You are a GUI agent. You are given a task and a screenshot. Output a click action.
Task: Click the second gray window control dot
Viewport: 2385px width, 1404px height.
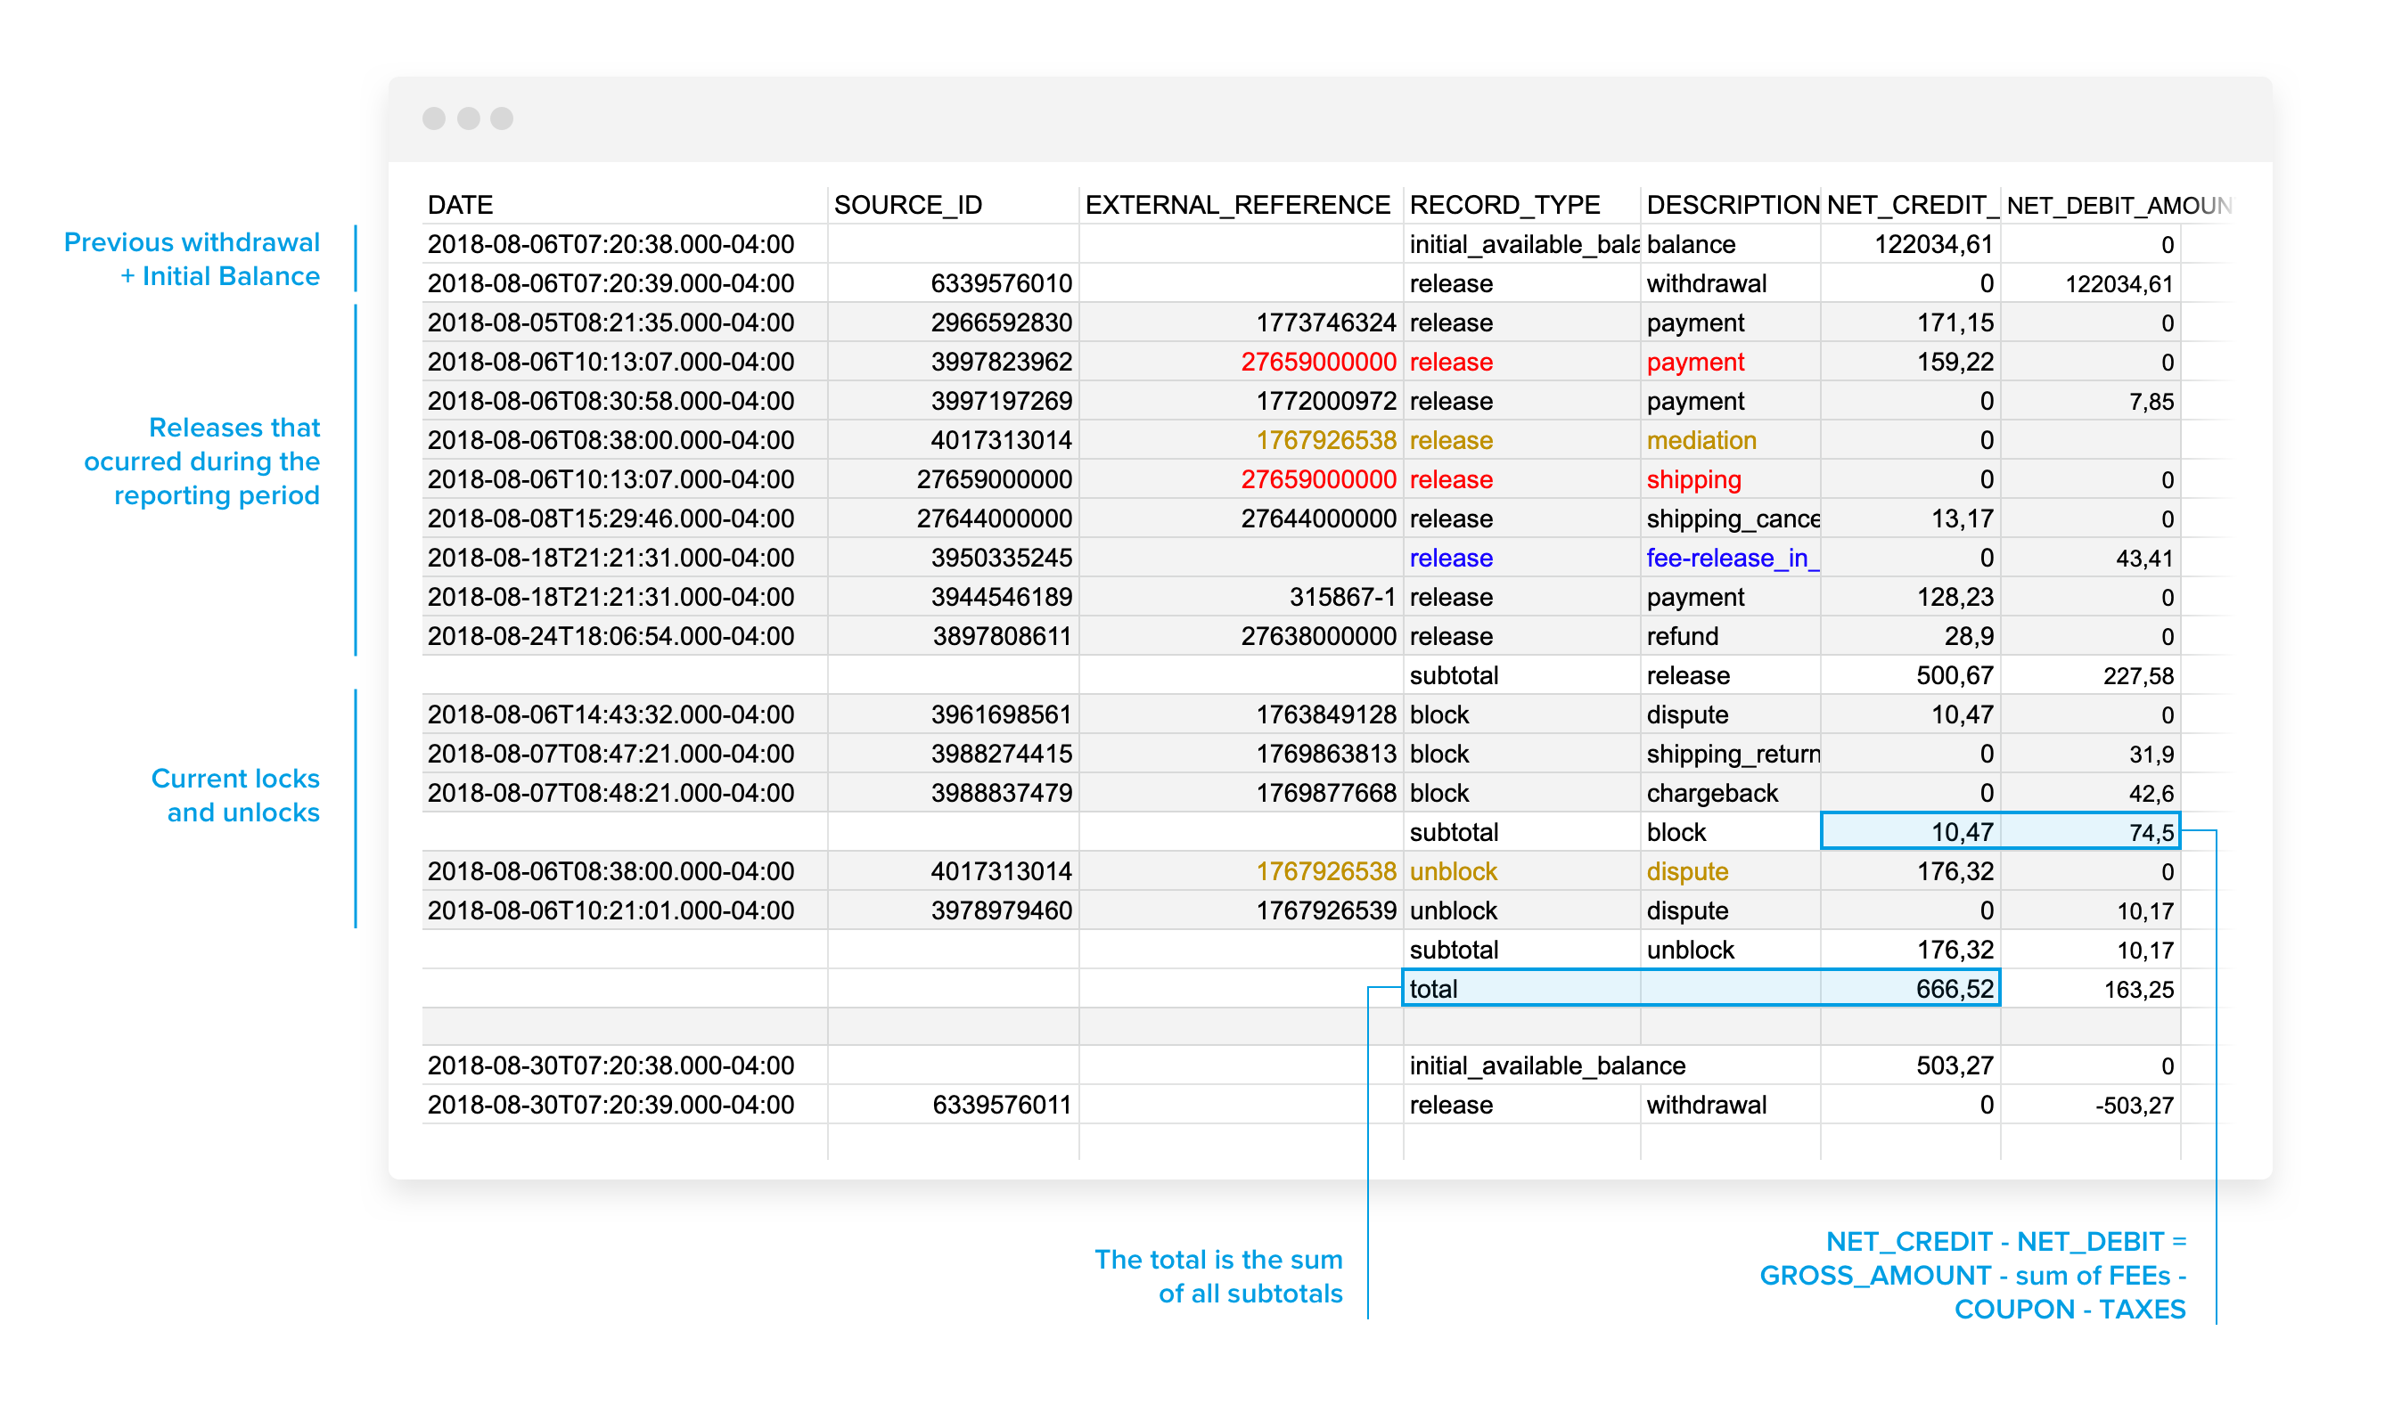pyautogui.click(x=468, y=118)
